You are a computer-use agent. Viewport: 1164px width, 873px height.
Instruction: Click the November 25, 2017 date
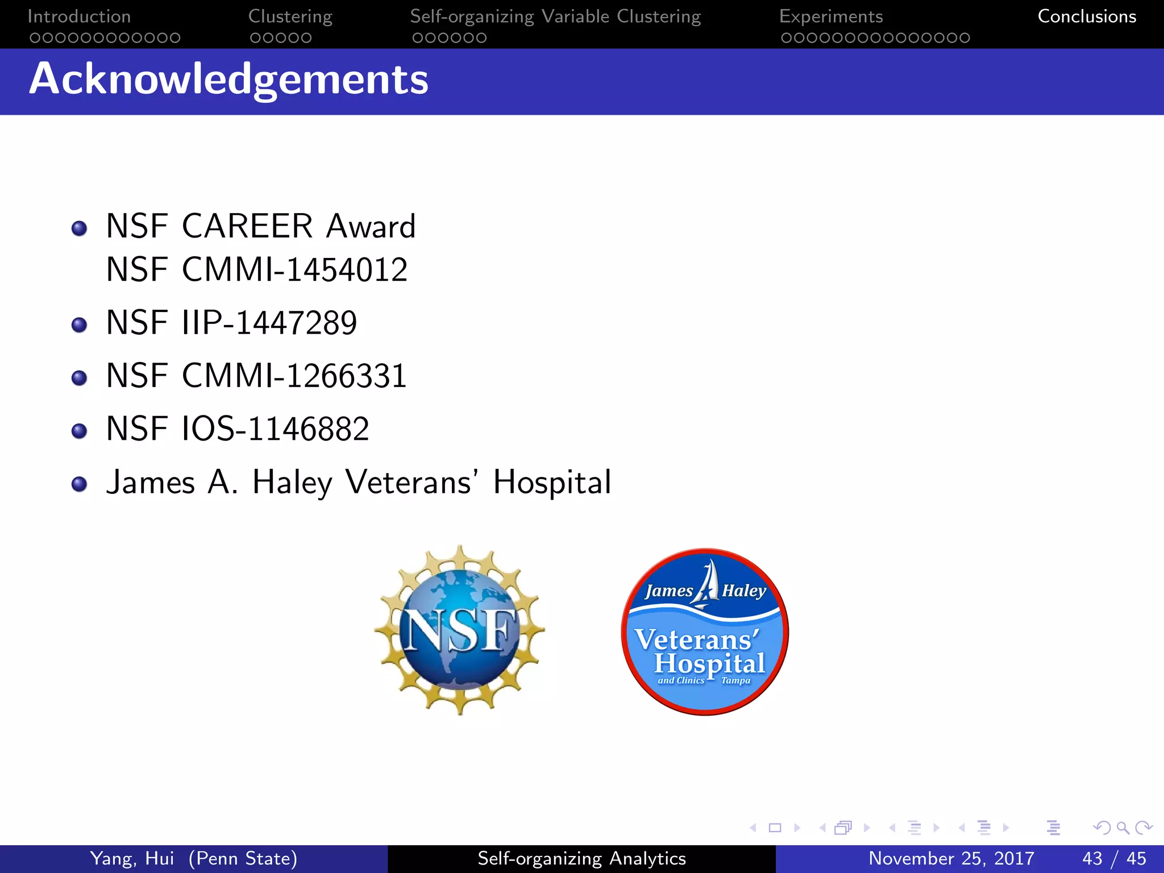pyautogui.click(x=951, y=858)
